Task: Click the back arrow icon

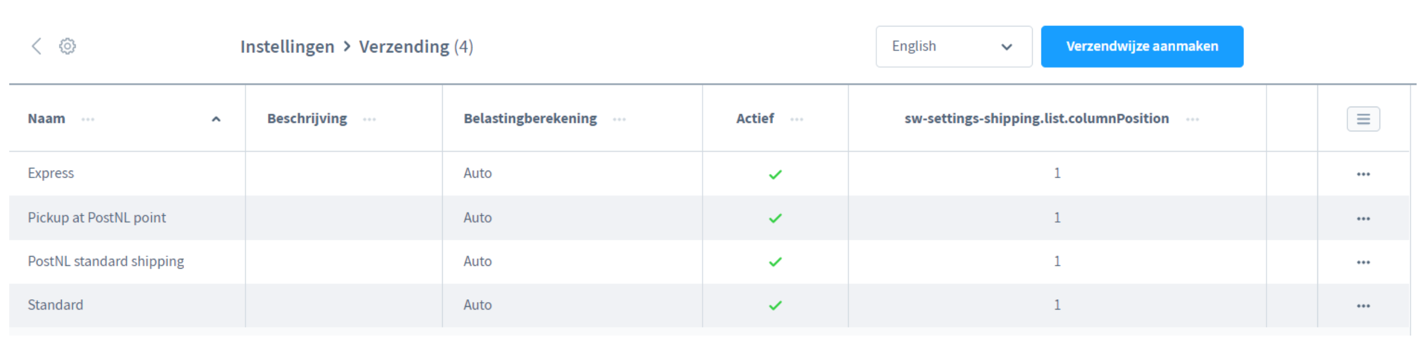Action: click(x=36, y=46)
